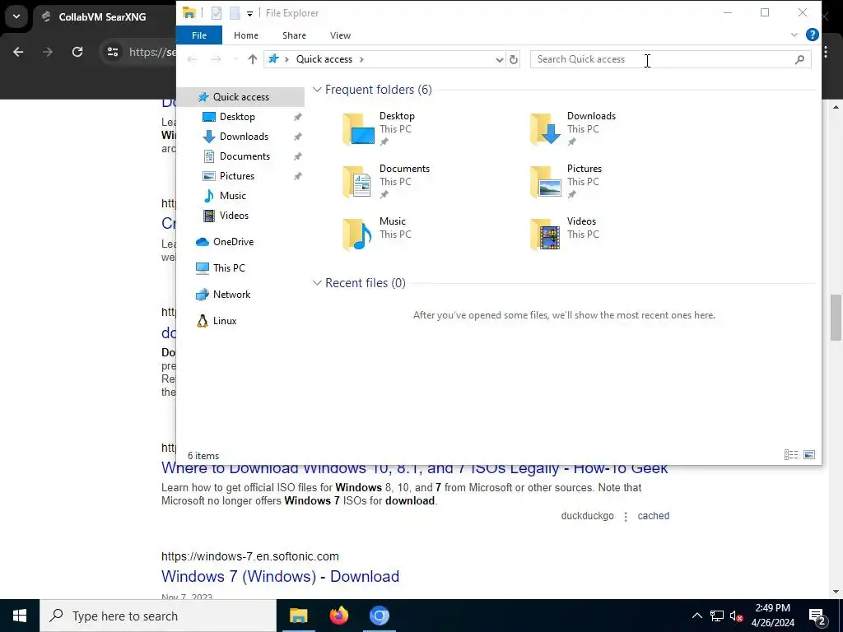Select Documents in the navigation pane
The height and width of the screenshot is (632, 843).
coord(245,156)
